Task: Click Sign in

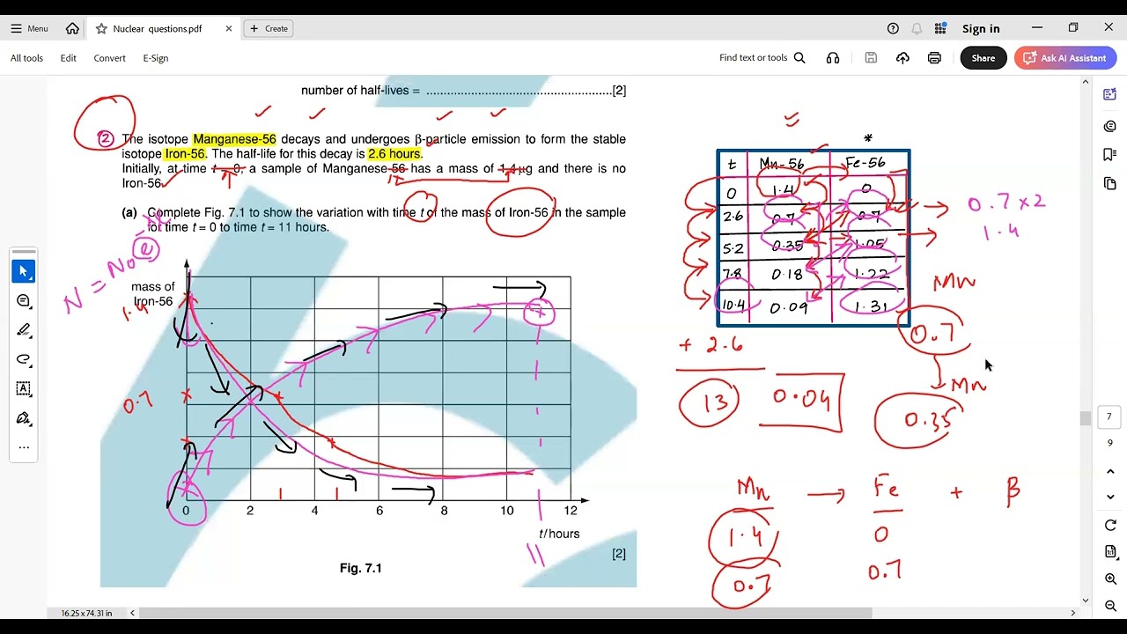Action: 981,28
